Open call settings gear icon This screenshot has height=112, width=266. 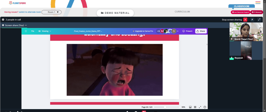point(3,20)
